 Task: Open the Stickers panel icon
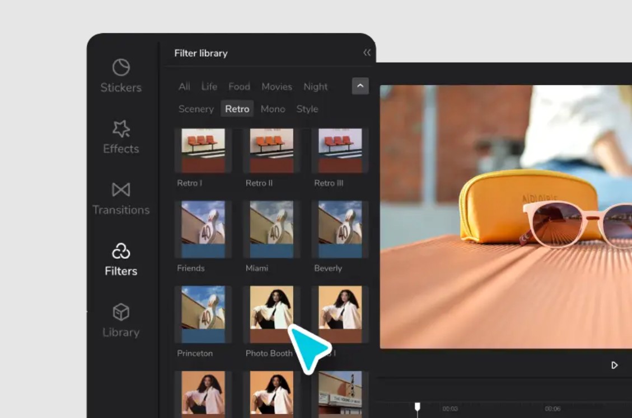coord(121,68)
